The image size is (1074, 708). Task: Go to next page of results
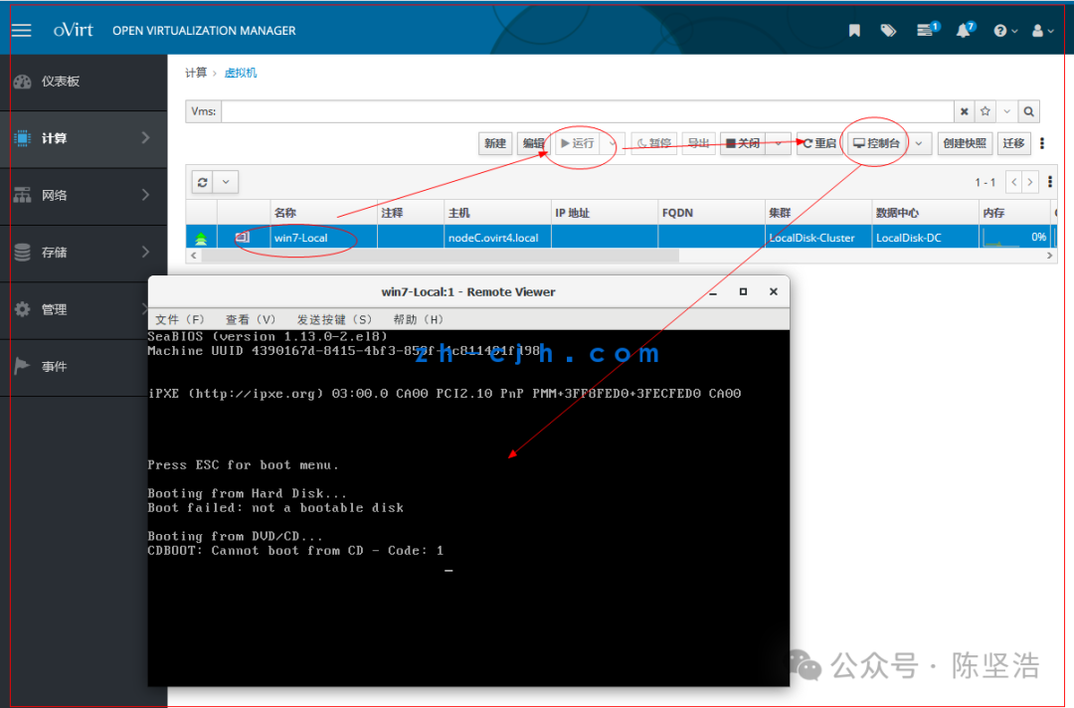point(1030,182)
